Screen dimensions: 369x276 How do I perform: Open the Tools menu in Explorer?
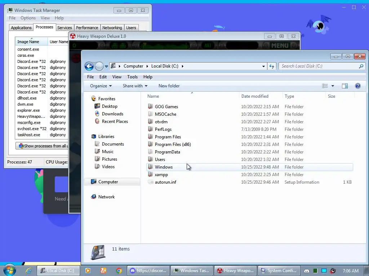tap(132, 77)
